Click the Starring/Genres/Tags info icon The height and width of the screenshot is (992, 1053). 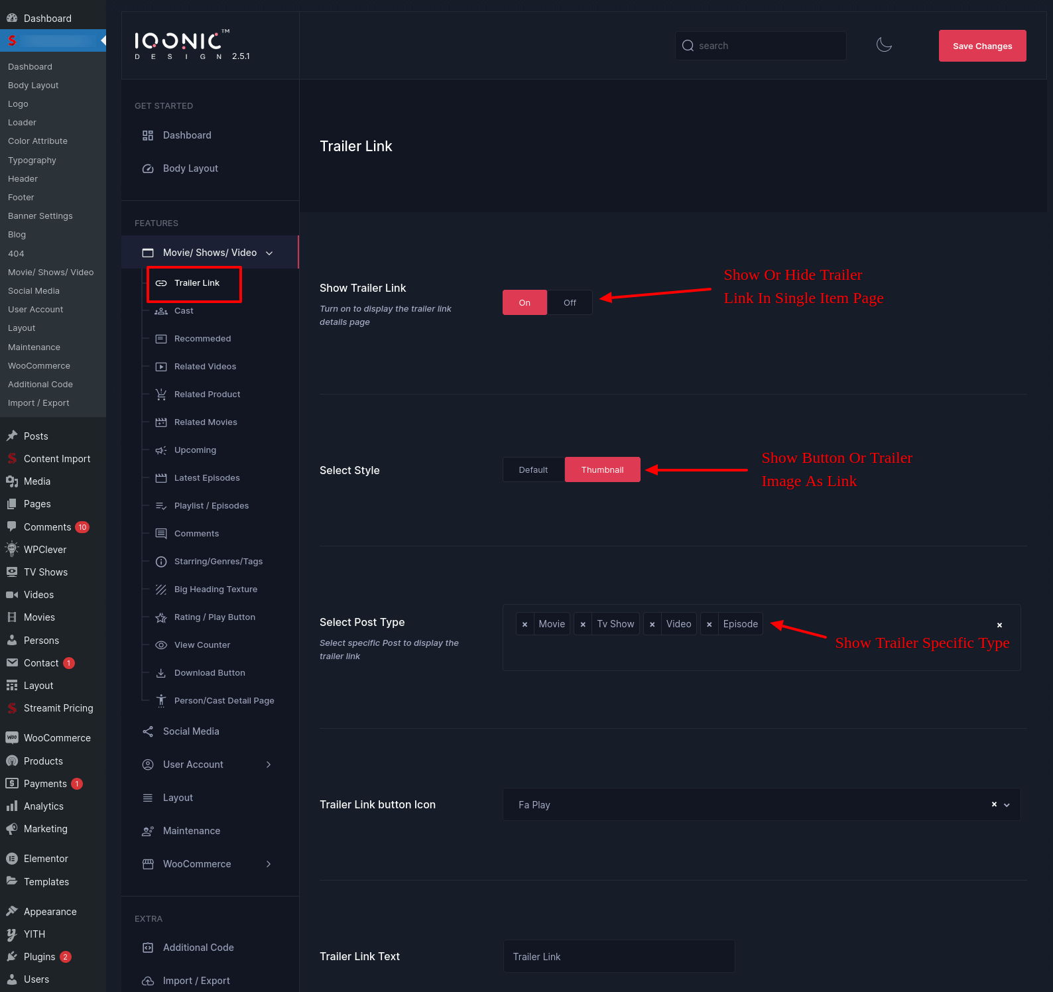pyautogui.click(x=161, y=562)
